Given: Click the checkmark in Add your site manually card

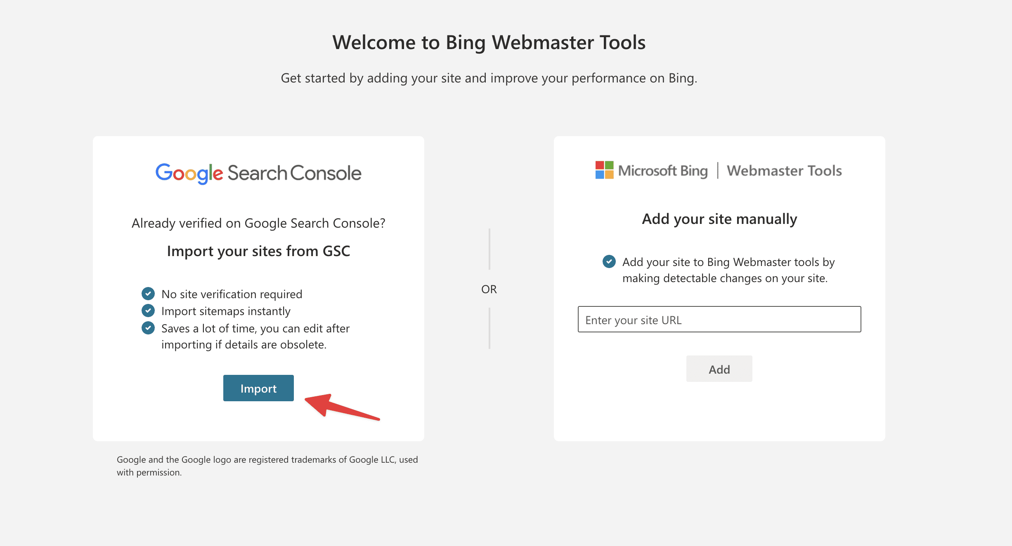Looking at the screenshot, I should pos(609,262).
